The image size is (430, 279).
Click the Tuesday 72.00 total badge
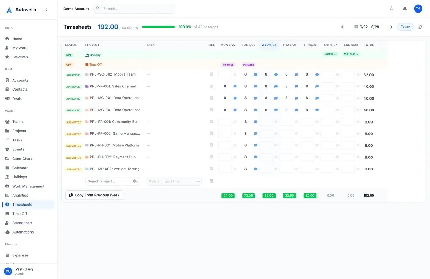click(x=248, y=196)
